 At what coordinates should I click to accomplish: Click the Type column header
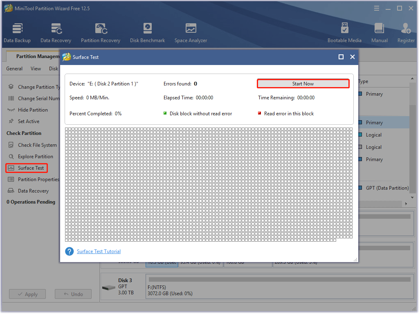364,81
